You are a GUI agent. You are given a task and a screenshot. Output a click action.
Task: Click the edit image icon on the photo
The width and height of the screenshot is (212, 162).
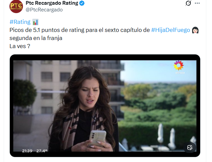(190, 148)
